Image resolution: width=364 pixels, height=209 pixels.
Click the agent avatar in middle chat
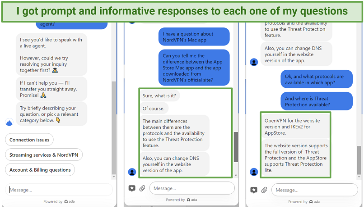[x=132, y=172]
